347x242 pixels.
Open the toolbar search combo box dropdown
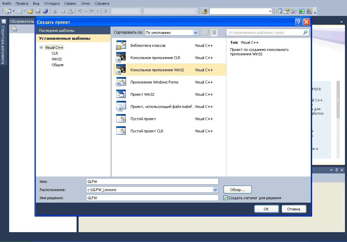tap(270, 11)
